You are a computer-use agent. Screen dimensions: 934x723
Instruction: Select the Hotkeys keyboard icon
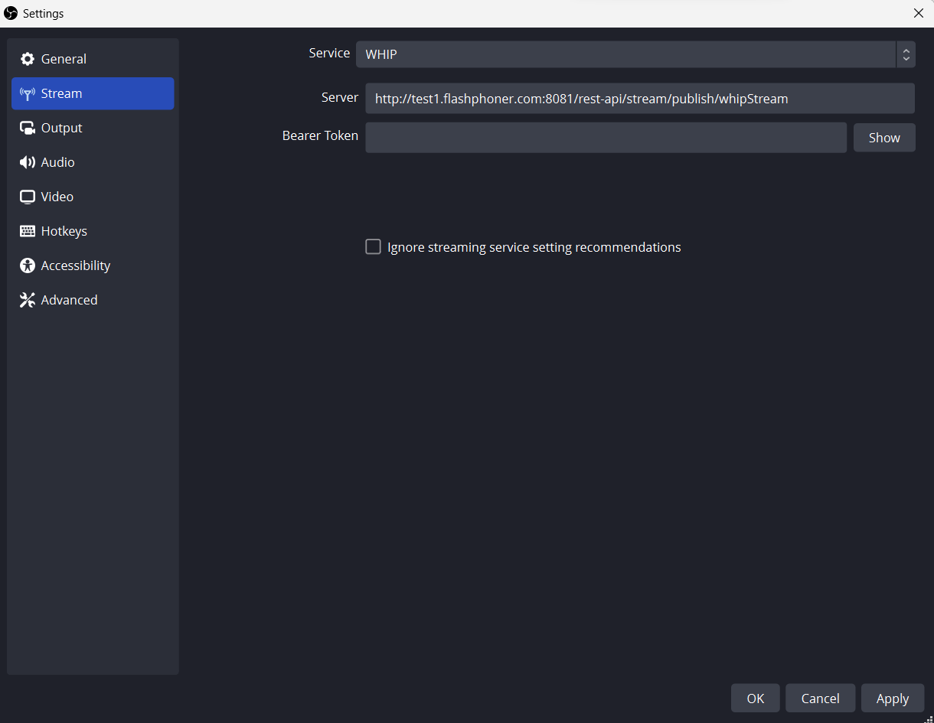[28, 231]
